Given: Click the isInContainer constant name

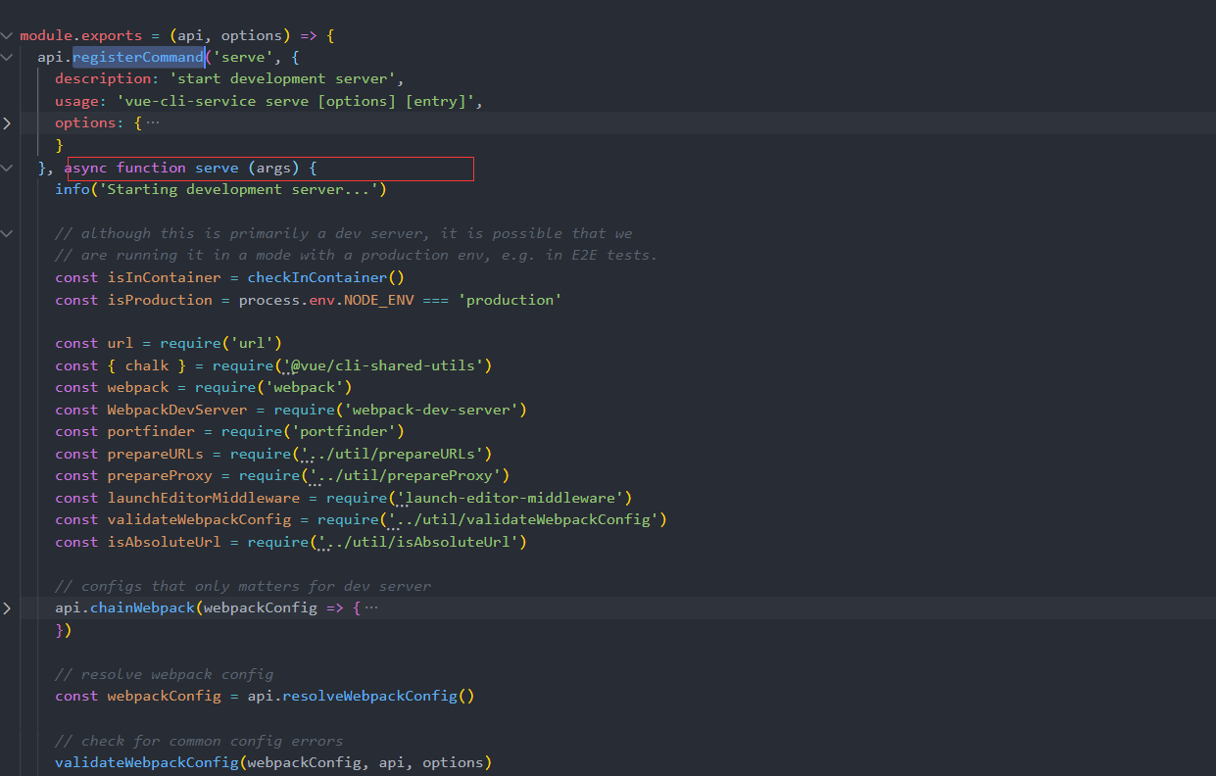Looking at the screenshot, I should coord(165,277).
